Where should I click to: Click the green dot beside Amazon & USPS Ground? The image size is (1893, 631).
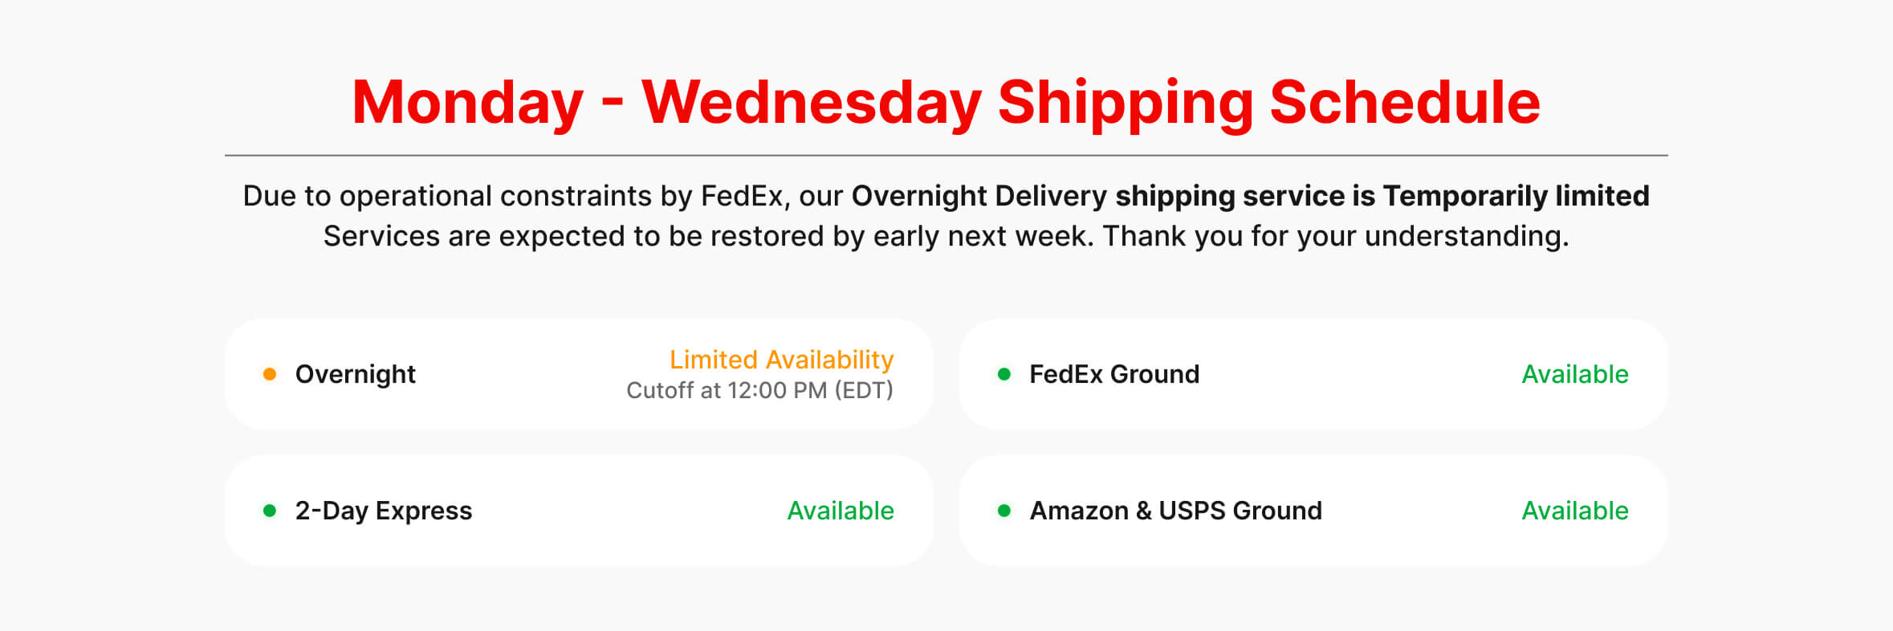tap(1003, 511)
